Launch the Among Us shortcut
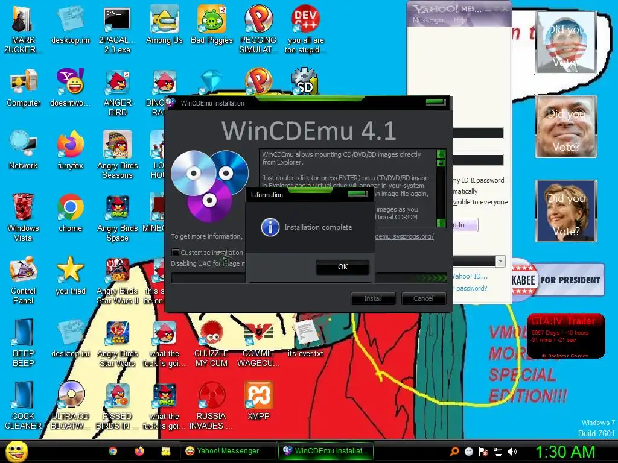This screenshot has height=463, width=618. [x=164, y=24]
